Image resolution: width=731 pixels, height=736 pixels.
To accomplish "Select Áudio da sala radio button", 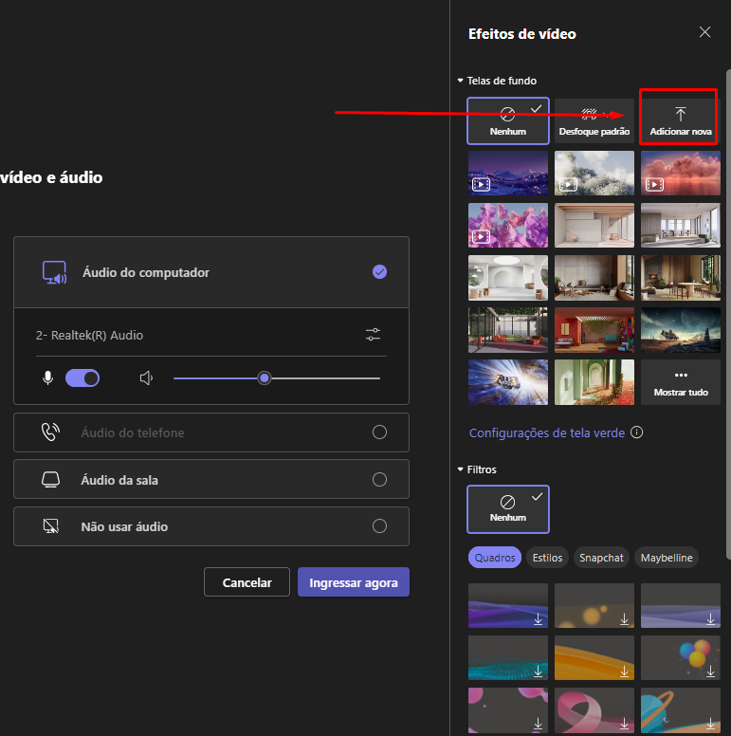I will 379,480.
